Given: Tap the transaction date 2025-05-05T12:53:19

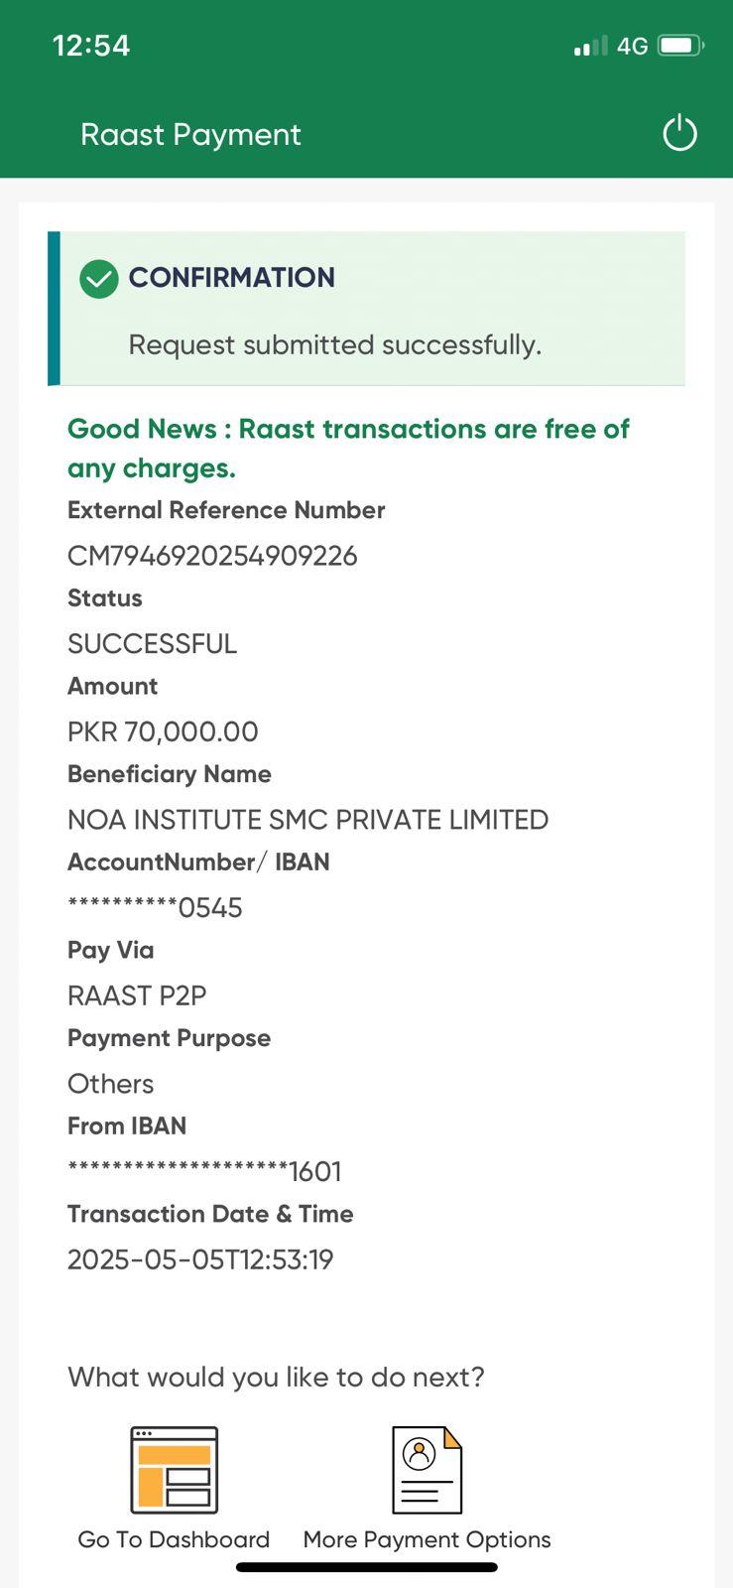Looking at the screenshot, I should (200, 1259).
